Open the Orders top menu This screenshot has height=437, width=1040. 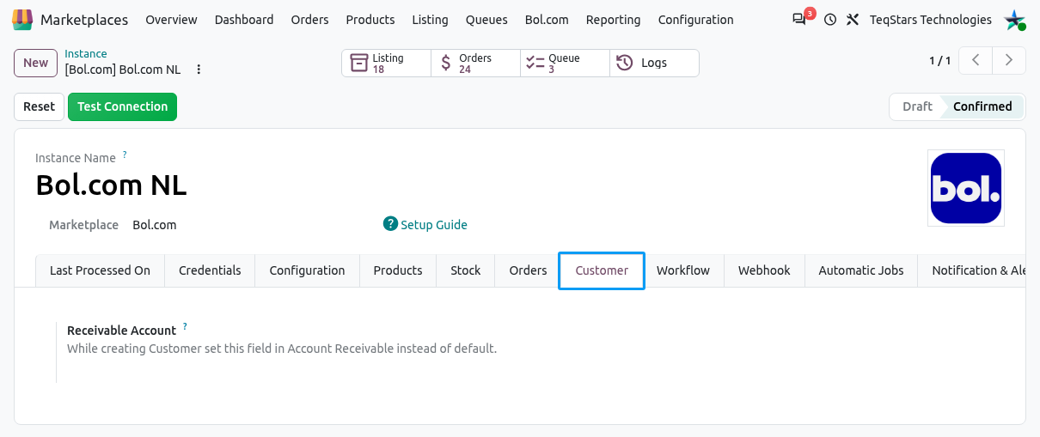click(309, 20)
